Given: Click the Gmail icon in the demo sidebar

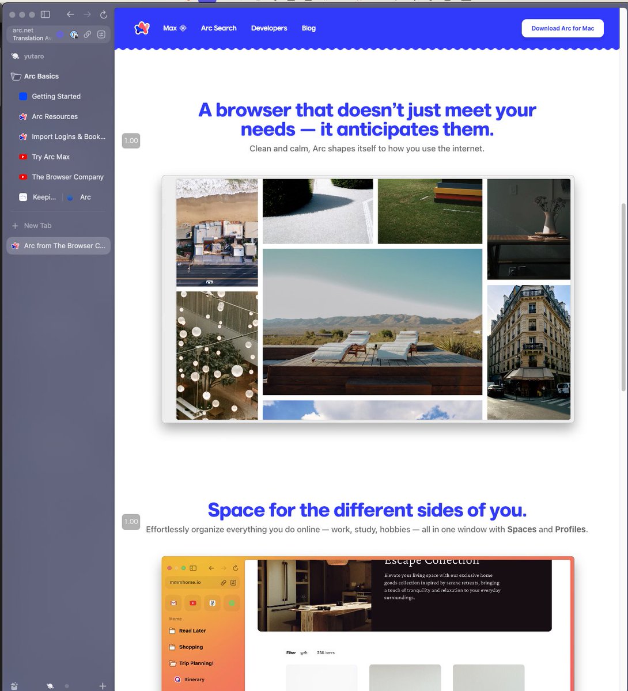Looking at the screenshot, I should pos(173,603).
